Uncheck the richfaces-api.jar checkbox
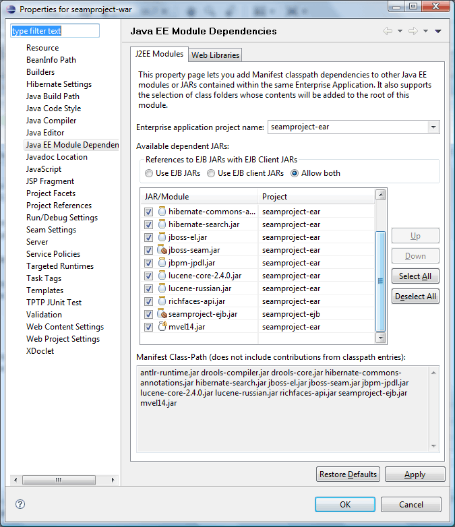 pyautogui.click(x=148, y=301)
